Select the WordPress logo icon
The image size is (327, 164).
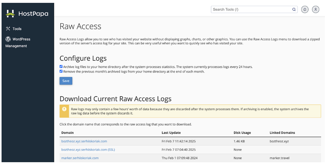coord(8,39)
